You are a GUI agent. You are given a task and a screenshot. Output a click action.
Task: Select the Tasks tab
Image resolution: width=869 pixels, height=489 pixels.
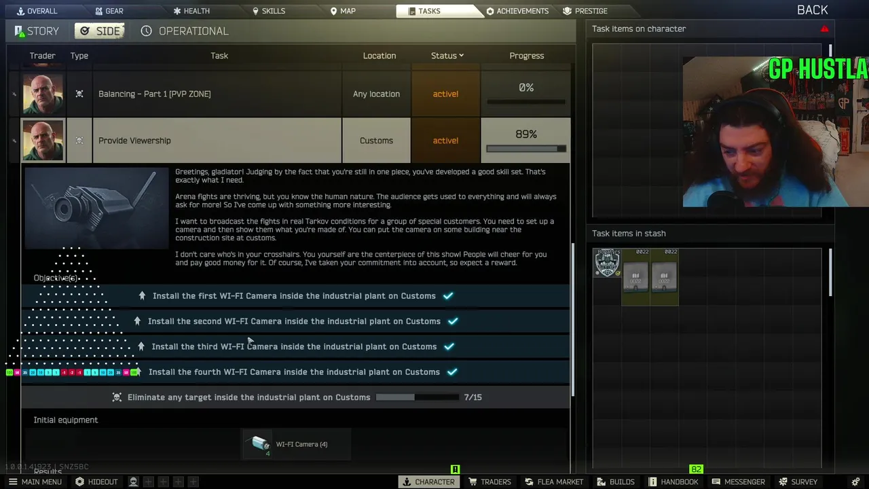[424, 11]
